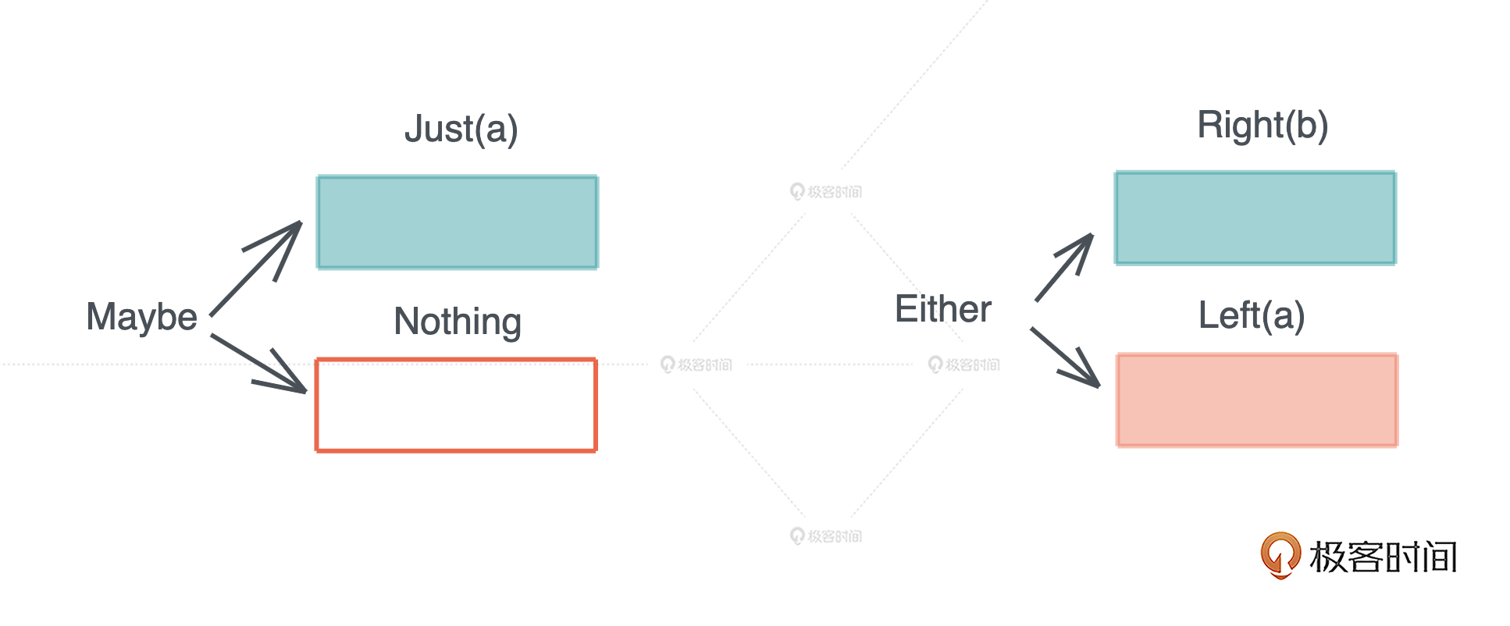Click the 极客时间 brand text
This screenshot has height=626, width=1510.
coord(1384,557)
